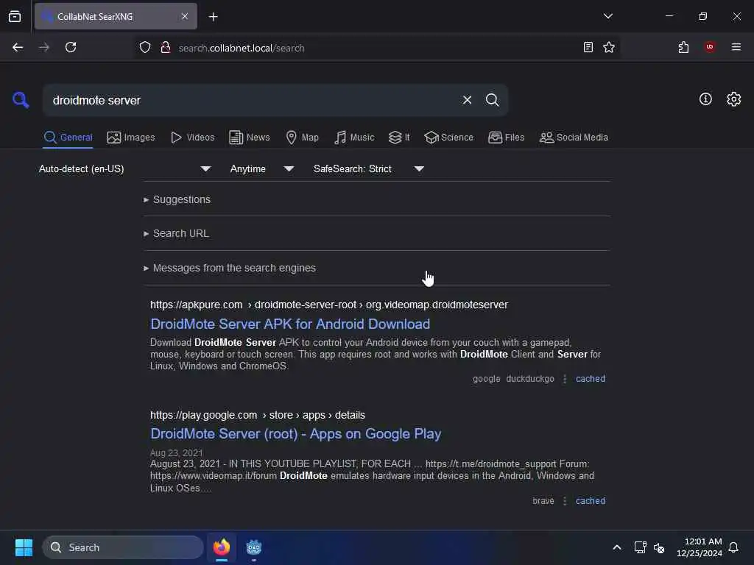Open the Anytime time range dropdown
The image size is (754, 565).
[x=261, y=168]
